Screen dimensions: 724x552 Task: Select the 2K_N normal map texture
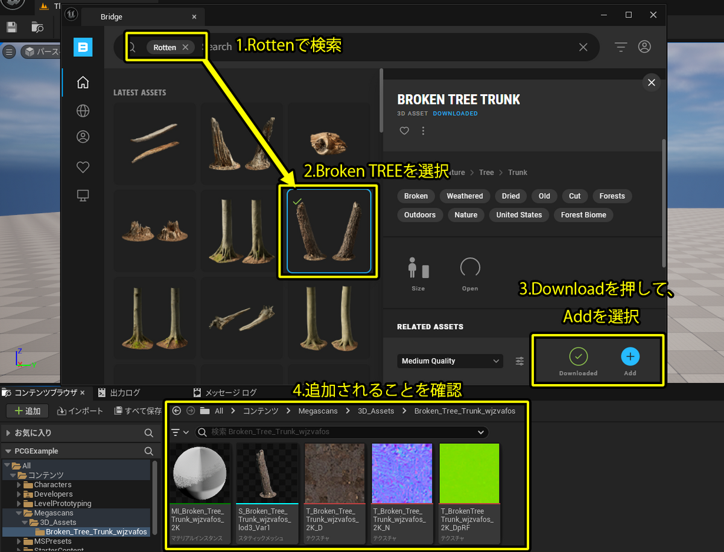[x=402, y=493]
